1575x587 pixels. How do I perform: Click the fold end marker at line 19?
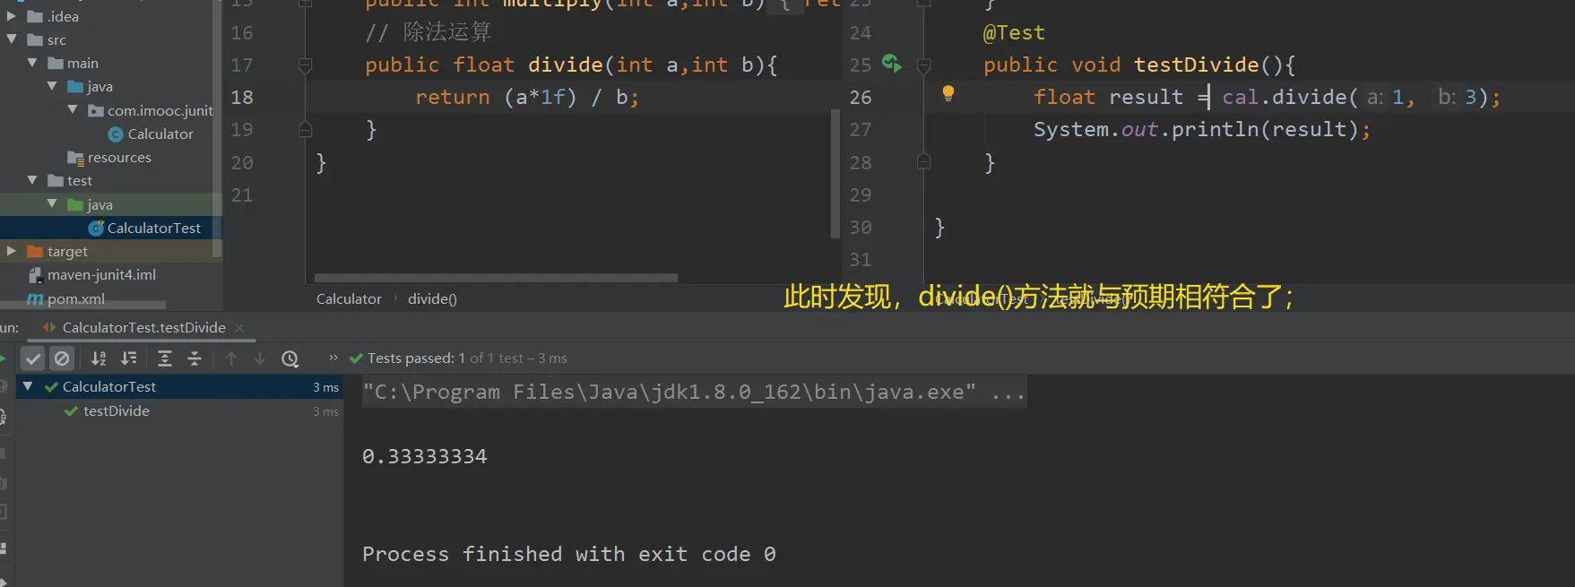coord(305,129)
